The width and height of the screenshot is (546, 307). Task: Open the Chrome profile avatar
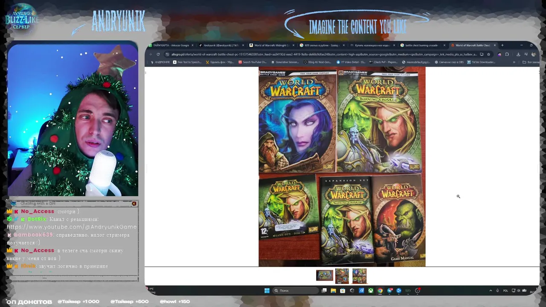click(x=533, y=54)
